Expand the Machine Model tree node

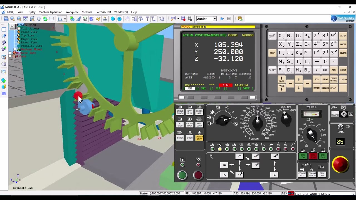(14, 49)
